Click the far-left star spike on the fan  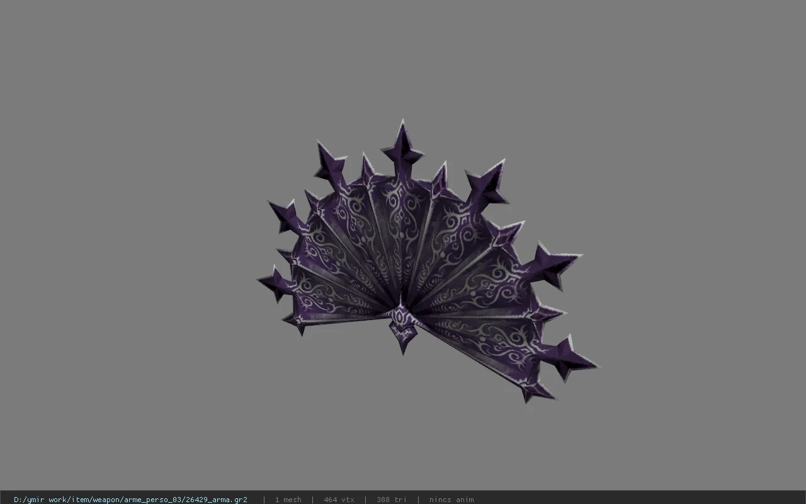pos(275,283)
